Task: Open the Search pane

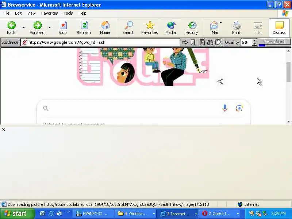Action: (128, 28)
